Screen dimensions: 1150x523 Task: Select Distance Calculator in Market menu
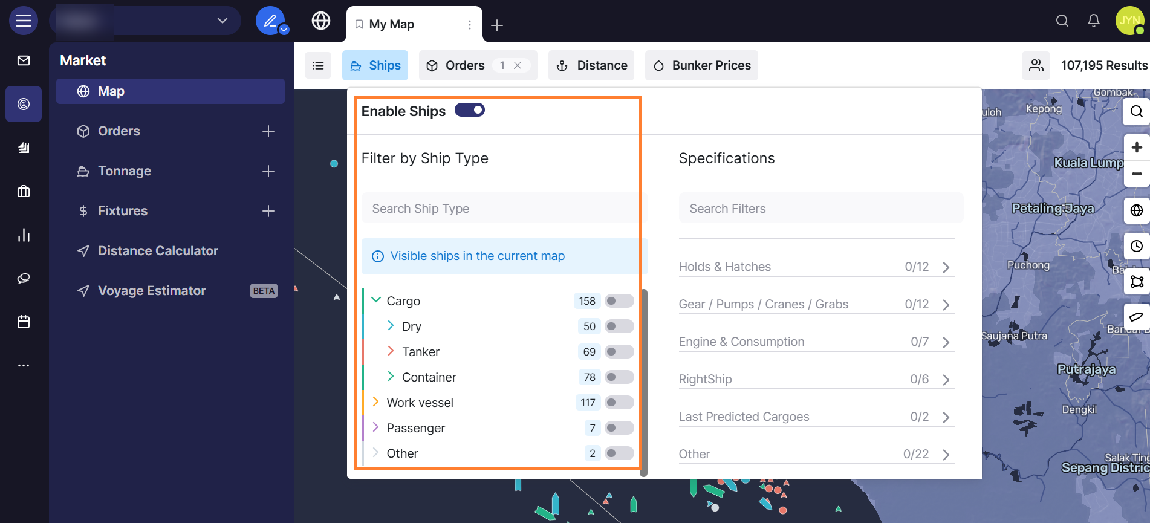[158, 251]
